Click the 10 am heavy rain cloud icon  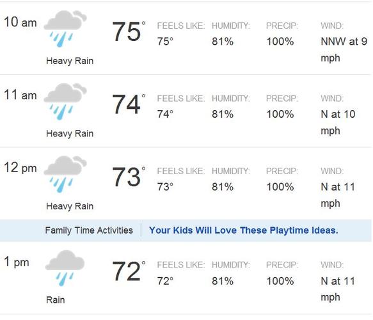65,29
